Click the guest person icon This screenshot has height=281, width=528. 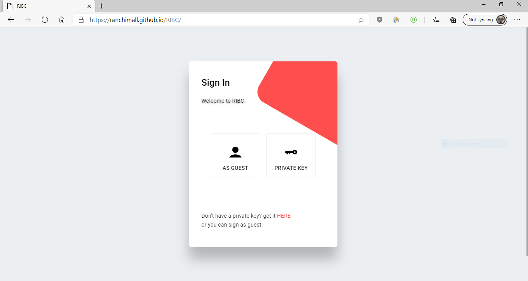point(235,152)
